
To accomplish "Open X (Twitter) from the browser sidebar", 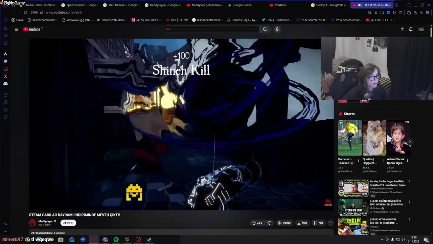I will point(5,76).
